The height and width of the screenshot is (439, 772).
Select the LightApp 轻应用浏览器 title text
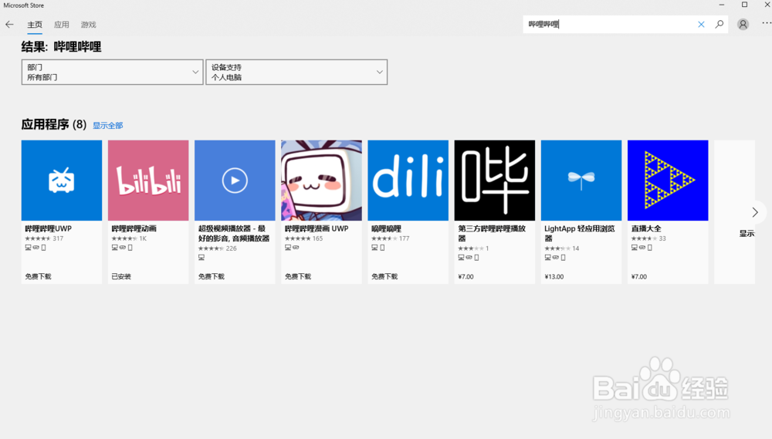580,233
